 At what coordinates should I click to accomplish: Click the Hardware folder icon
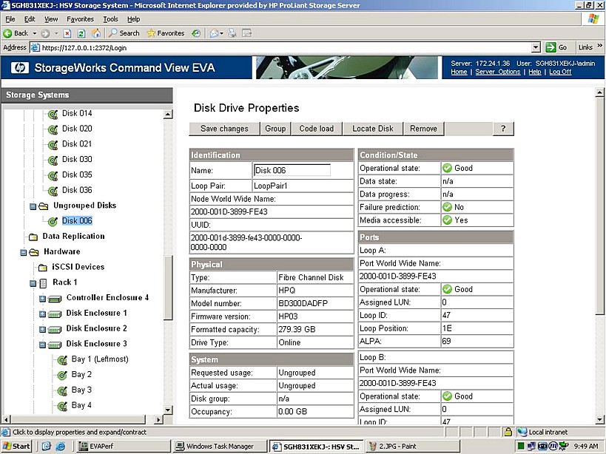(34, 252)
